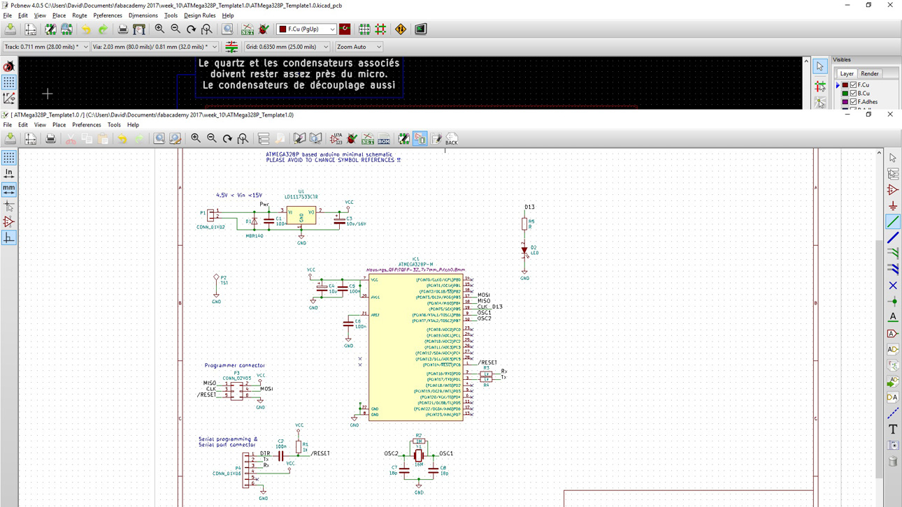Image resolution: width=902 pixels, height=507 pixels.
Task: Select the place component tool in Eeschema
Action: tap(893, 190)
